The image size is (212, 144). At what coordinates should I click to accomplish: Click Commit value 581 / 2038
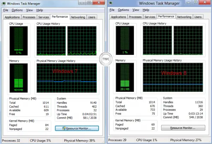pos(90,118)
